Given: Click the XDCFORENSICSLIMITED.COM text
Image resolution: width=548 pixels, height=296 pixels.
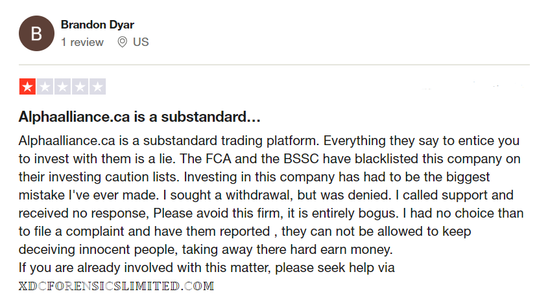Looking at the screenshot, I should [117, 286].
